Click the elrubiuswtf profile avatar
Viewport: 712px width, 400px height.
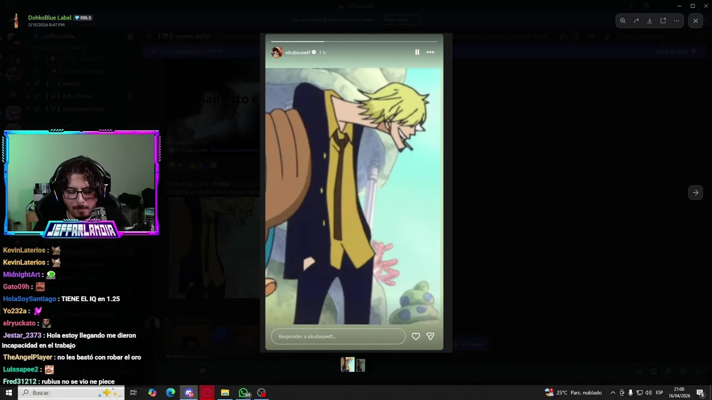(276, 52)
